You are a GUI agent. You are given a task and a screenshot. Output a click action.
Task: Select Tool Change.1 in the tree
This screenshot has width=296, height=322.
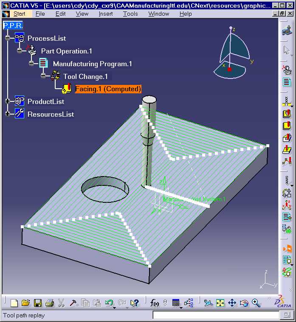(x=85, y=77)
